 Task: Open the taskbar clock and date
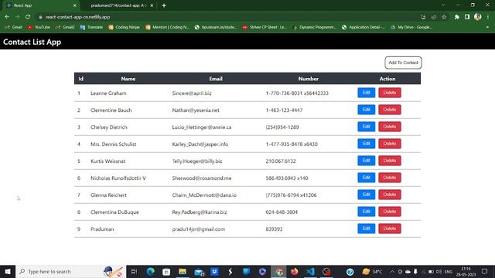[x=466, y=271]
